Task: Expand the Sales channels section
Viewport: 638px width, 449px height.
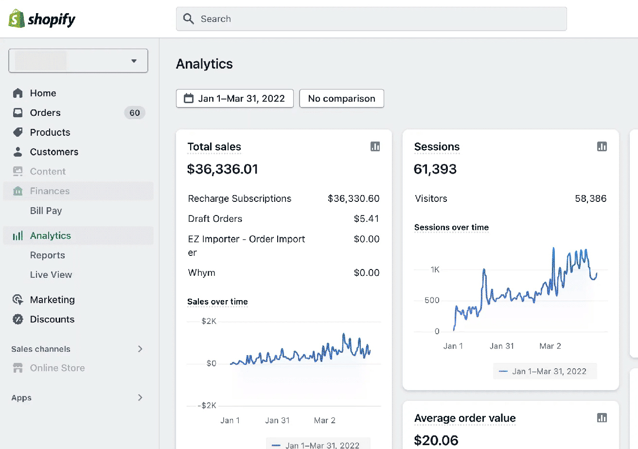Action: click(x=140, y=349)
